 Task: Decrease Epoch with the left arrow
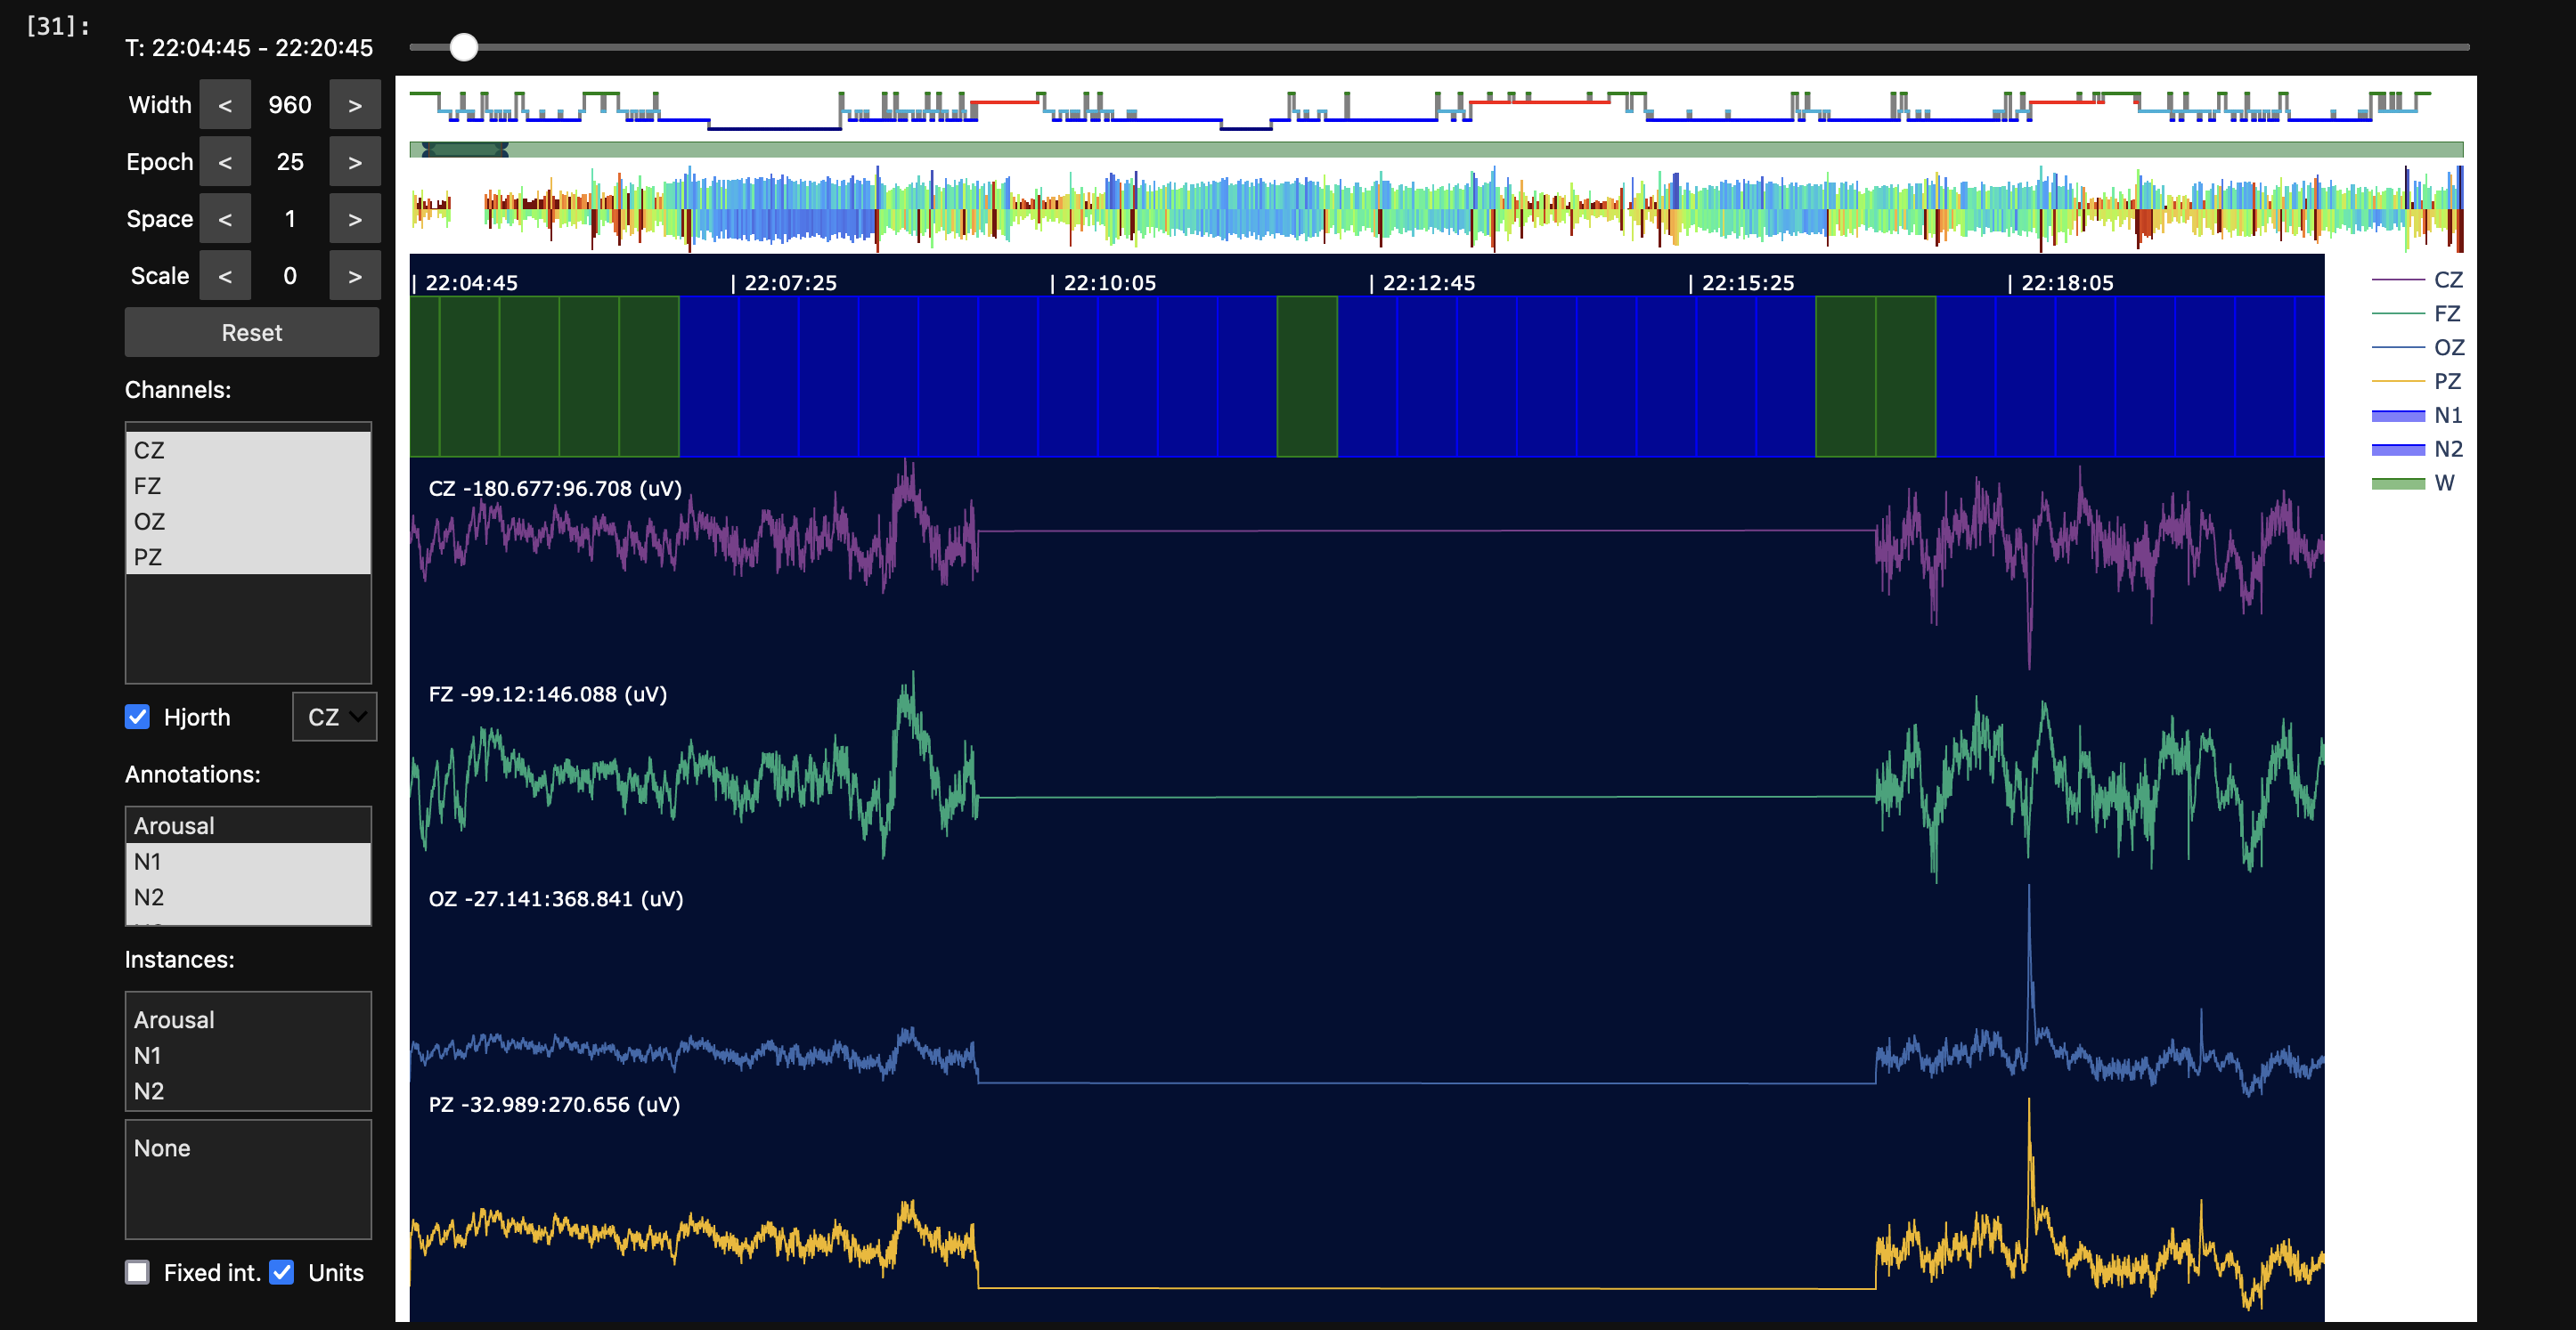[x=225, y=162]
